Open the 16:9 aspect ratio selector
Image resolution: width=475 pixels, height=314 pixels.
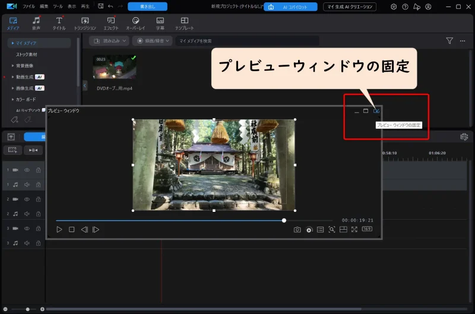[367, 229]
